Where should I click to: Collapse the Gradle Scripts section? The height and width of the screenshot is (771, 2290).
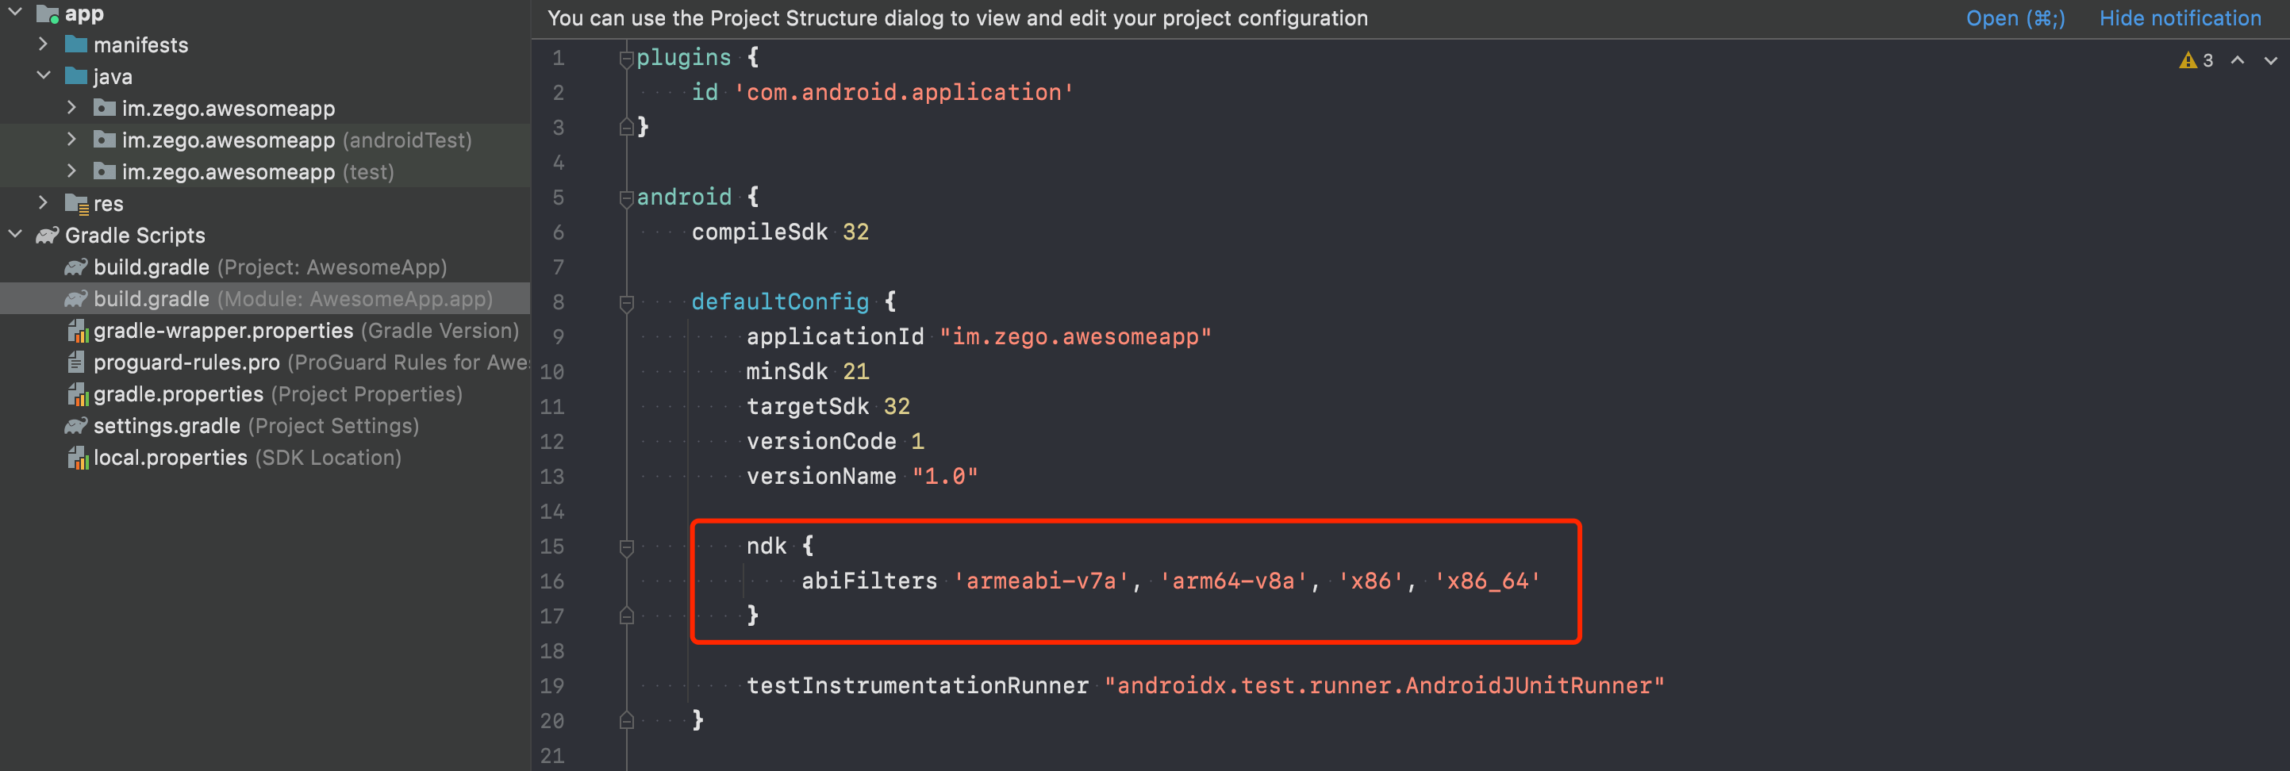coord(15,236)
